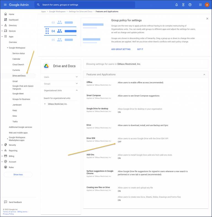Click the Account at-sign icon
The height and width of the screenshot is (217, 212).
pos(6,161)
